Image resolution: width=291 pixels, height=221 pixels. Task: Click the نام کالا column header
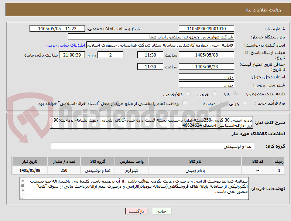coord(195,161)
